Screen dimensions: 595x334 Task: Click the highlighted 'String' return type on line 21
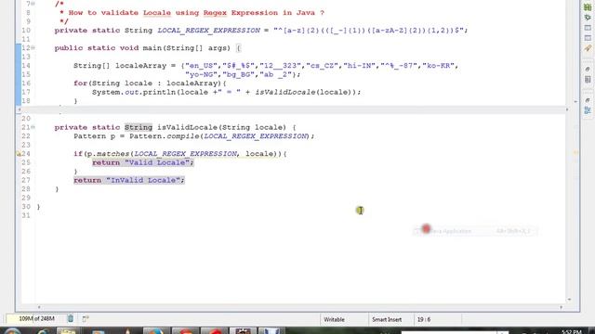(139, 127)
